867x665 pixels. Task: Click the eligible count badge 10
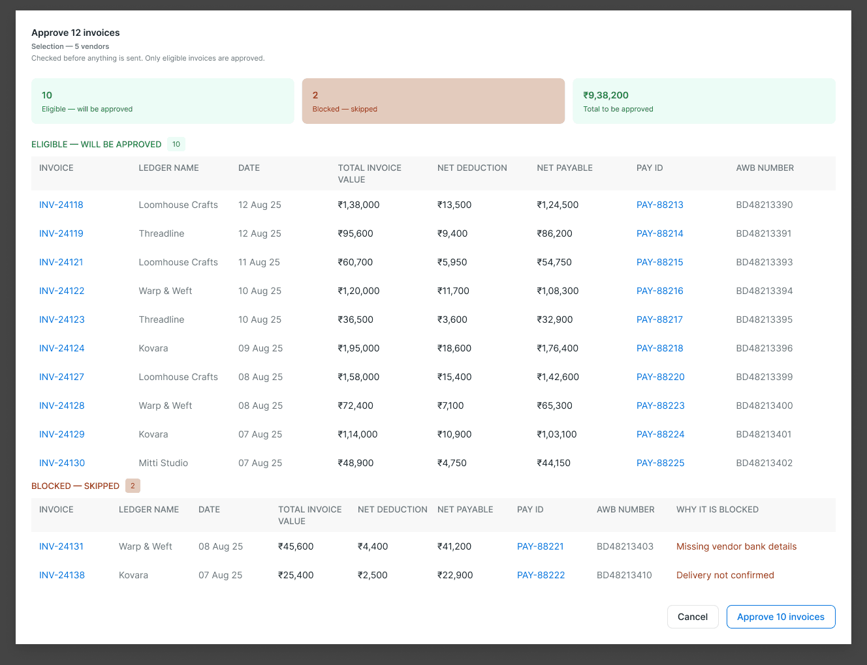[176, 144]
